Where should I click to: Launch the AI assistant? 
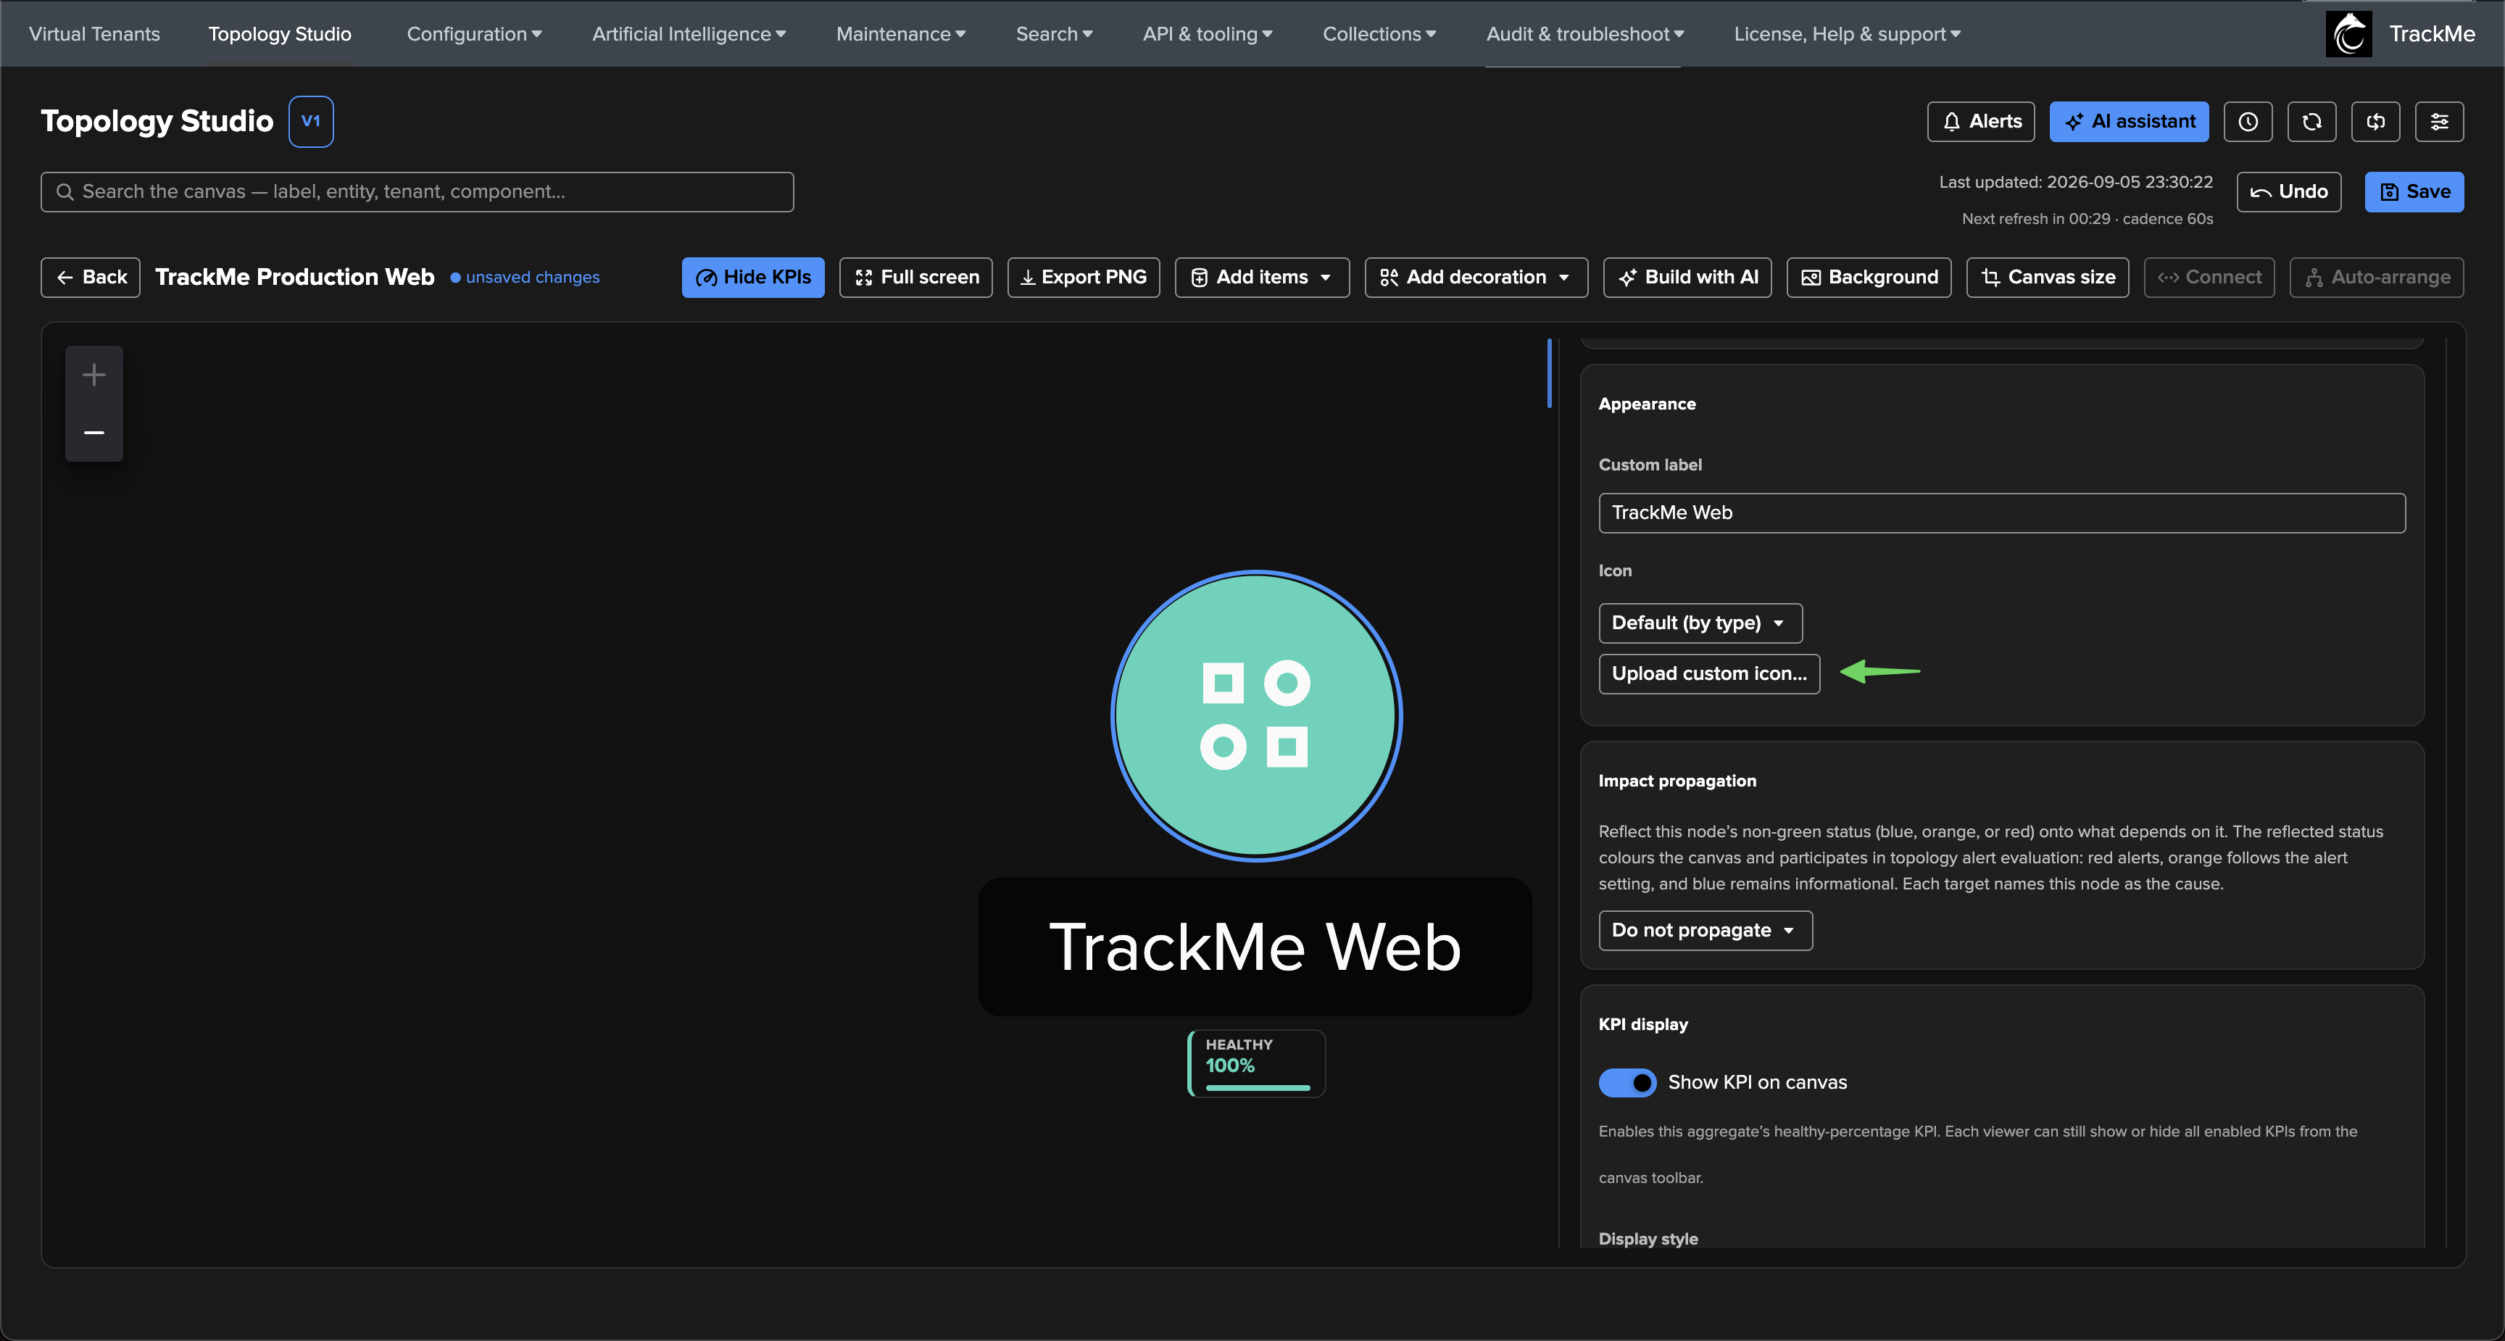pos(2129,122)
